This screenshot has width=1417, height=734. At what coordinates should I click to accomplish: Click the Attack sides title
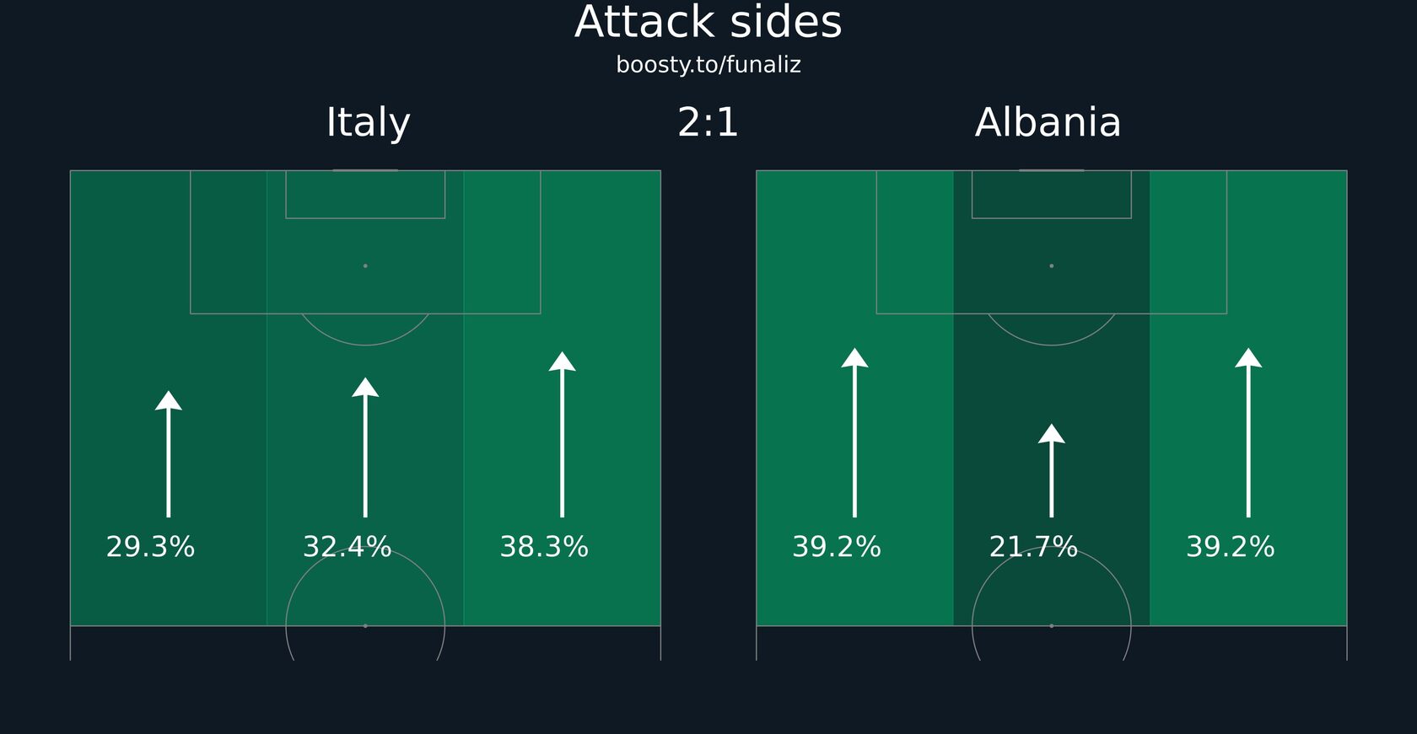point(708,22)
